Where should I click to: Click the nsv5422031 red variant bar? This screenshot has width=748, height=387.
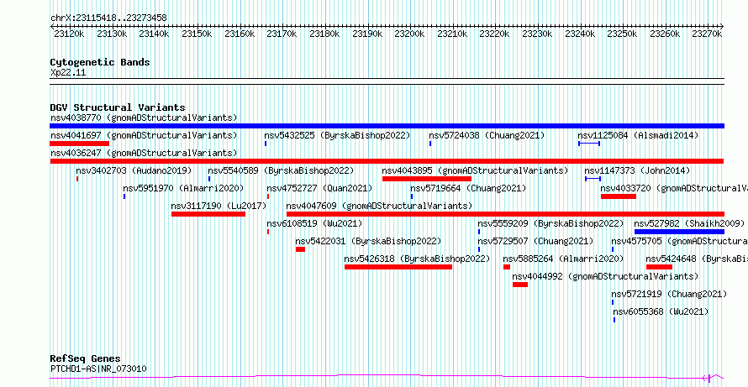pos(300,249)
